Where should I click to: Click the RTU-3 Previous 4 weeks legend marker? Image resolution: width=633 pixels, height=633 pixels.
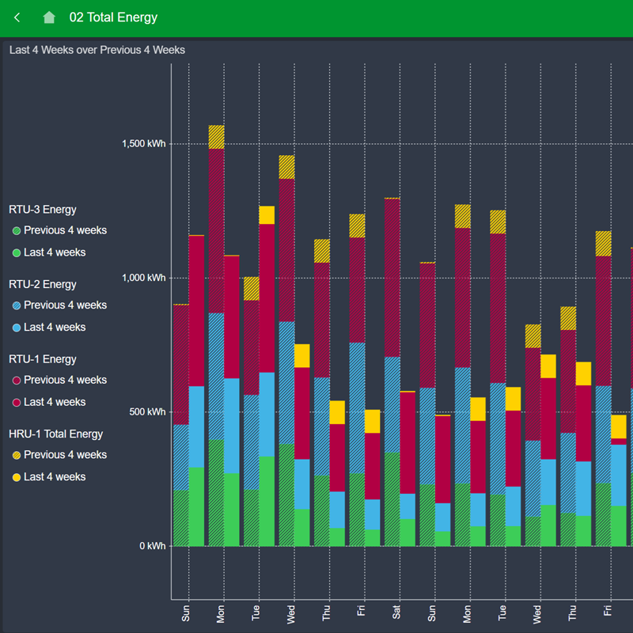pyautogui.click(x=17, y=231)
